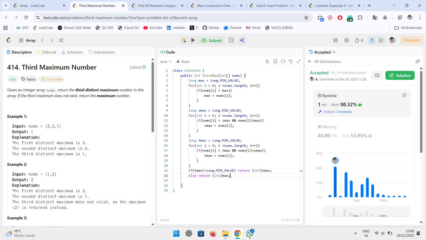
Task: Open WhatsApp from taskbar
Action: point(250,233)
